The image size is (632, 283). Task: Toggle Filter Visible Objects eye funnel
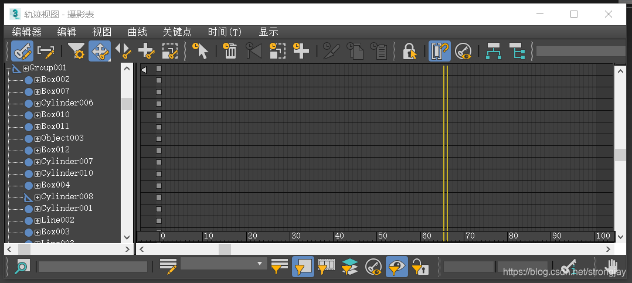(397, 267)
